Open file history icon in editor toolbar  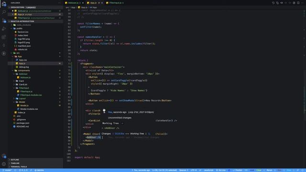point(273,3)
